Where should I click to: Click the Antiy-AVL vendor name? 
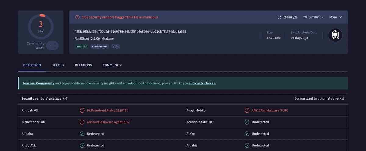click(x=29, y=146)
